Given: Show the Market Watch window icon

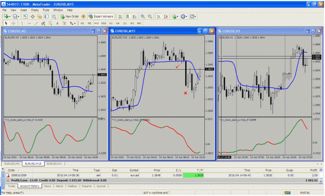Looking at the screenshot, I should (x=25, y=16).
